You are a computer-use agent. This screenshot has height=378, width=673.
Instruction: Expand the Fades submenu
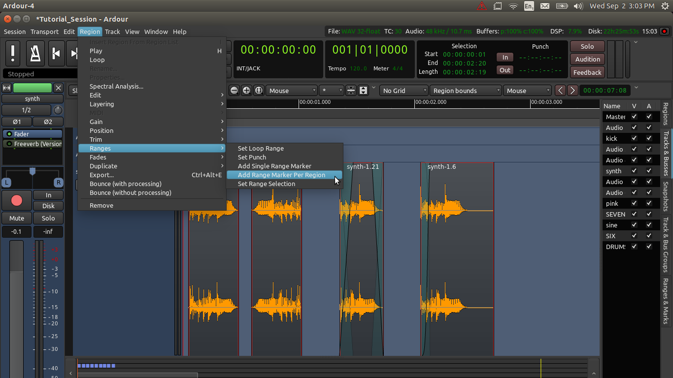152,157
